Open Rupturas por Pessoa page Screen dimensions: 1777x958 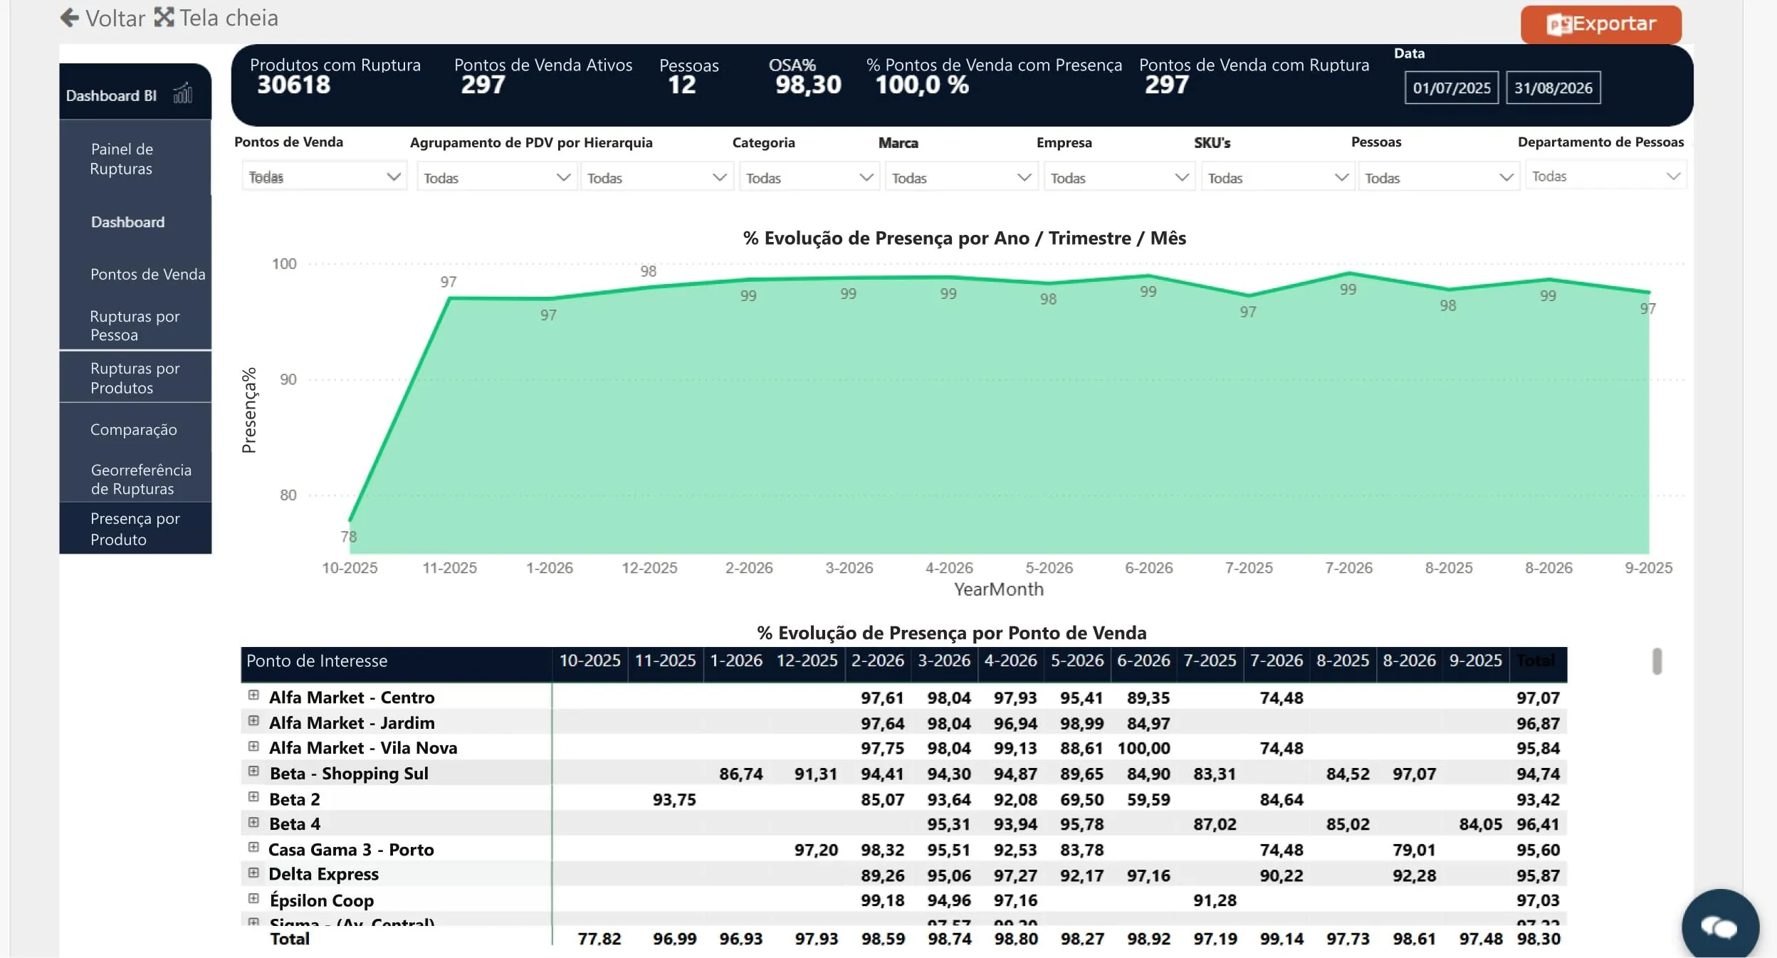pyautogui.click(x=135, y=325)
